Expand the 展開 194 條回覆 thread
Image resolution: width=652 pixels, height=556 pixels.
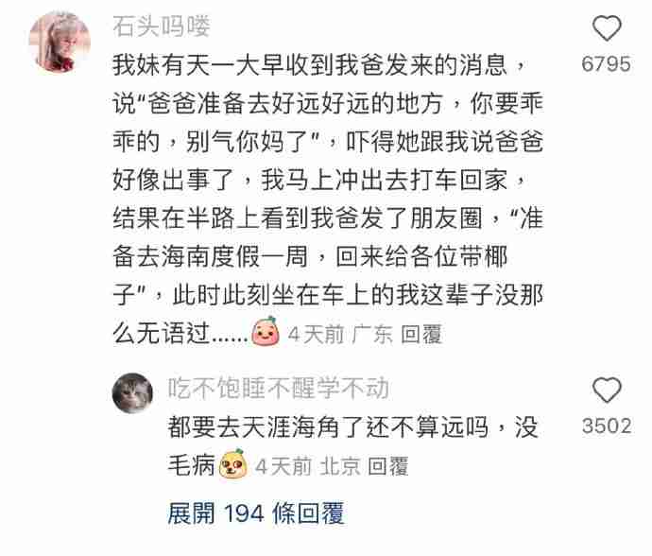coord(256,513)
